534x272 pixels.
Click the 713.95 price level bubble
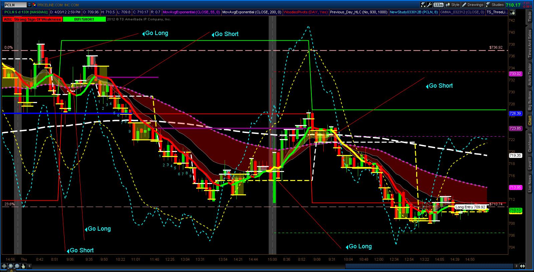[515, 187]
